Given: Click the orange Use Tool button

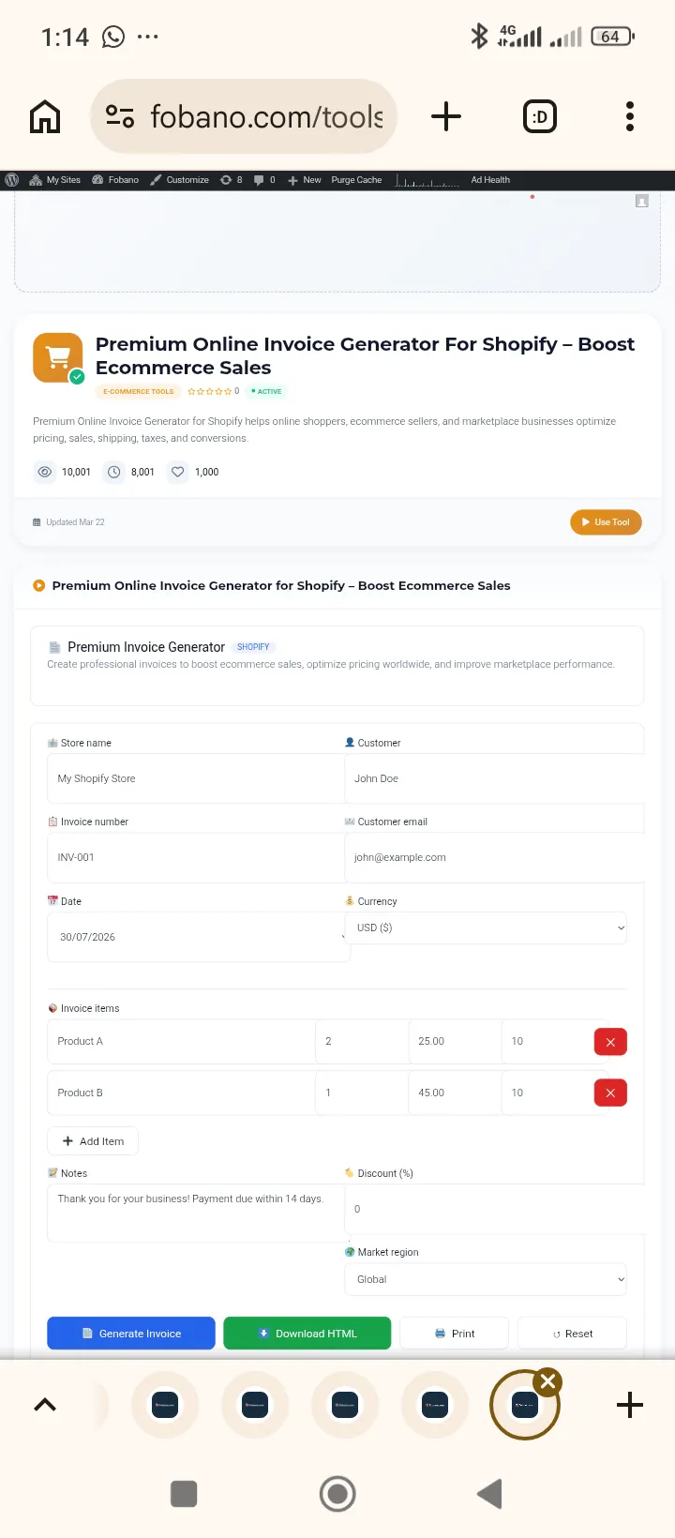Looking at the screenshot, I should tap(606, 522).
